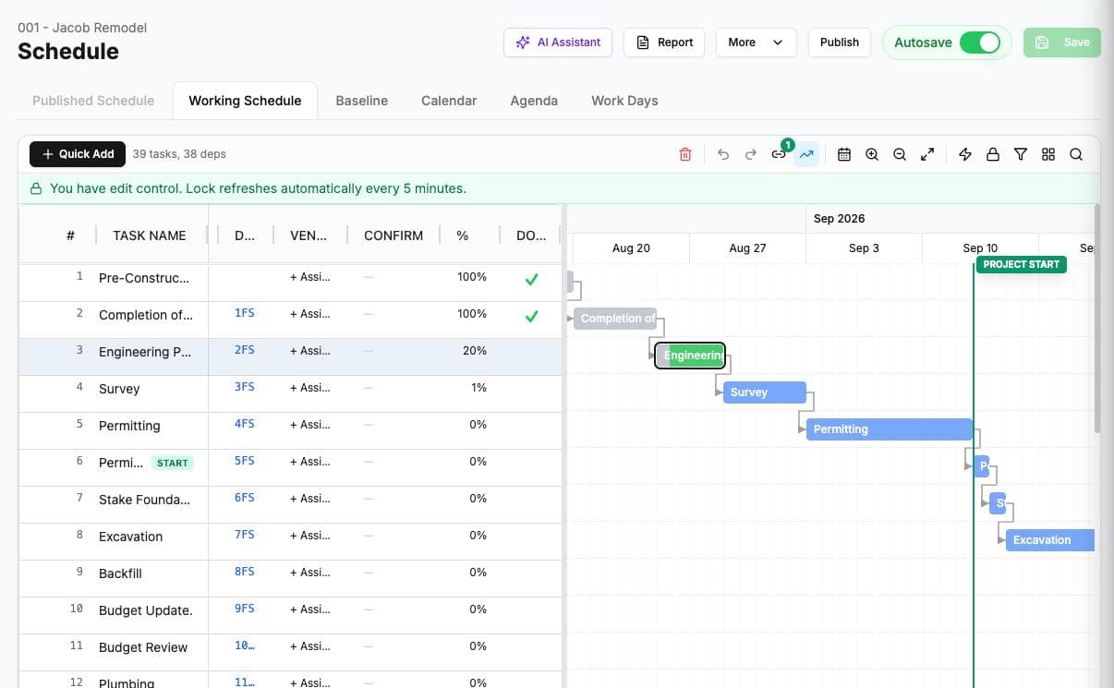Screen dimensions: 1114x688
Task: Open the More dropdown menu
Action: pyautogui.click(x=756, y=42)
